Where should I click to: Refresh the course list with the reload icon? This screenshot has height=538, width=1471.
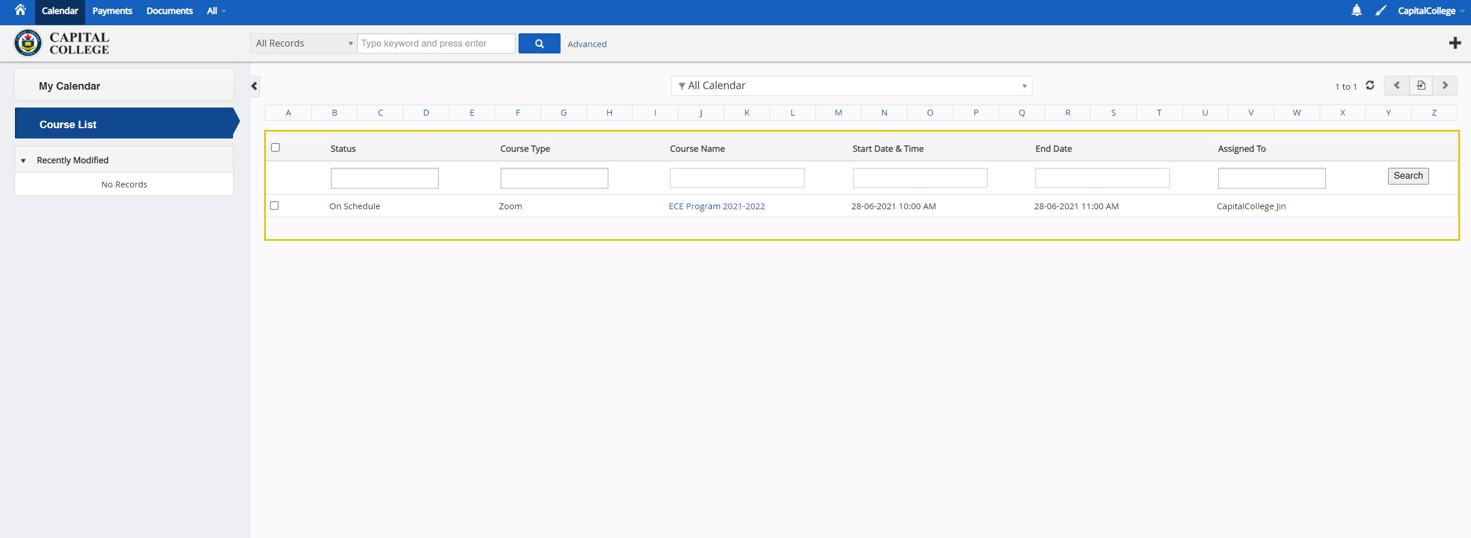[x=1370, y=85]
